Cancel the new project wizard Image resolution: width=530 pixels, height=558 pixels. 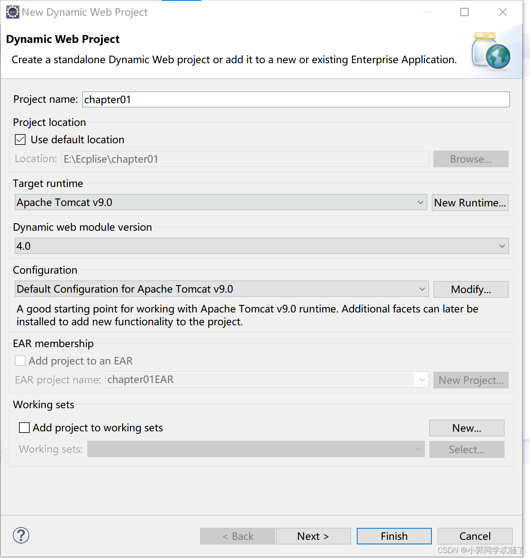point(475,536)
